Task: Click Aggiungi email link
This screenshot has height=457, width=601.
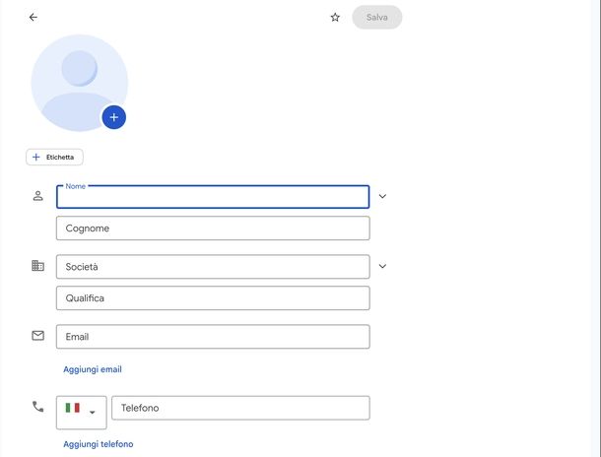Action: pos(93,369)
